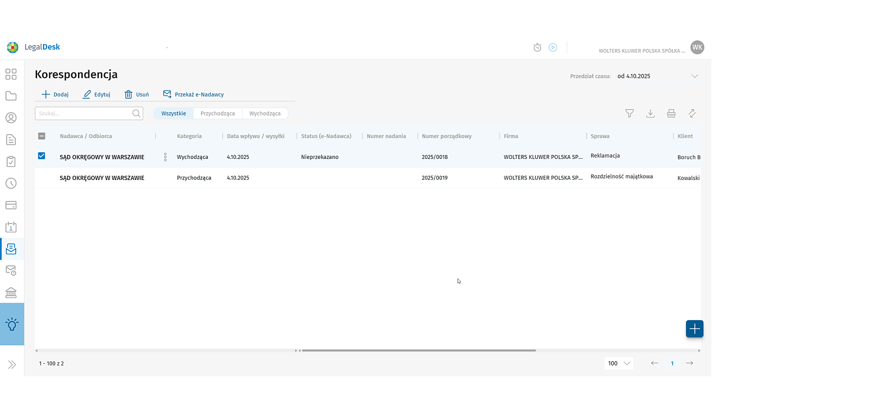Image resolution: width=873 pixels, height=402 pixels.
Task: Click the Szukaj search input field
Action: [83, 113]
